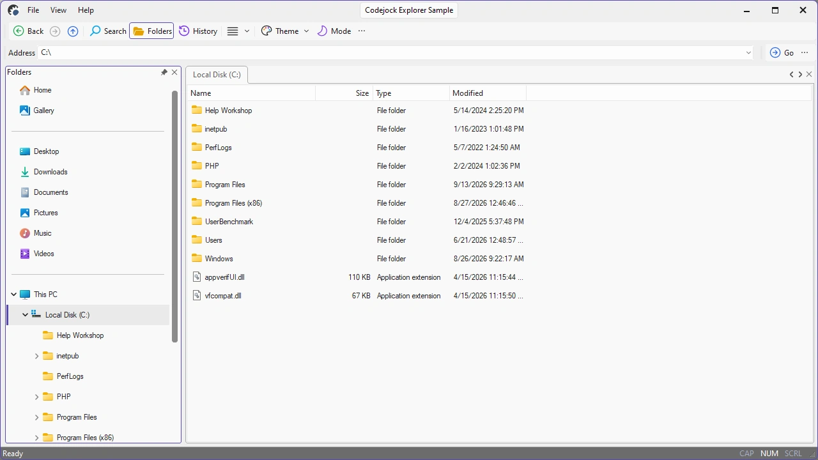
Task: Expand the Theme dropdown arrow
Action: (306, 31)
